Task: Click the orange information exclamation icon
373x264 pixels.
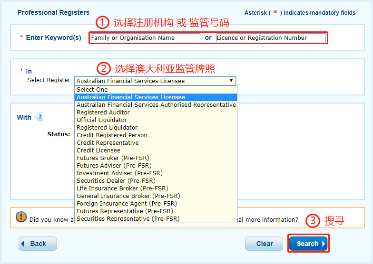Action: pos(21,217)
